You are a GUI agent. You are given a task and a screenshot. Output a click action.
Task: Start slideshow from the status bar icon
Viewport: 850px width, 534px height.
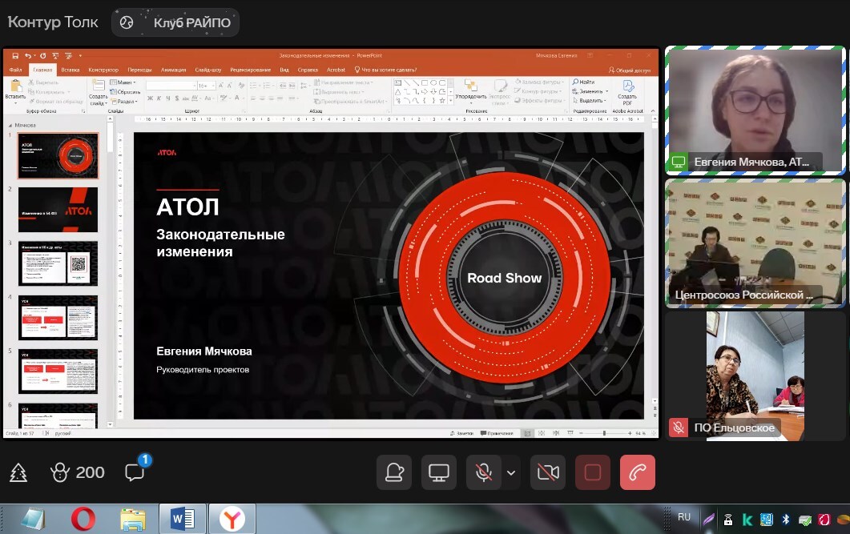click(x=570, y=433)
